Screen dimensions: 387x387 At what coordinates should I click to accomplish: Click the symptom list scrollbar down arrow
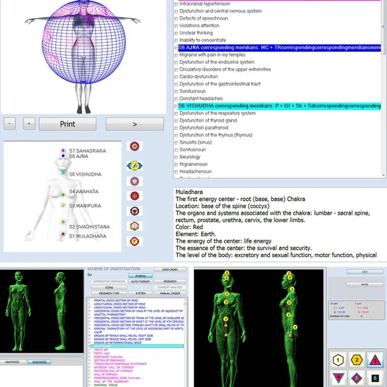tap(383, 175)
